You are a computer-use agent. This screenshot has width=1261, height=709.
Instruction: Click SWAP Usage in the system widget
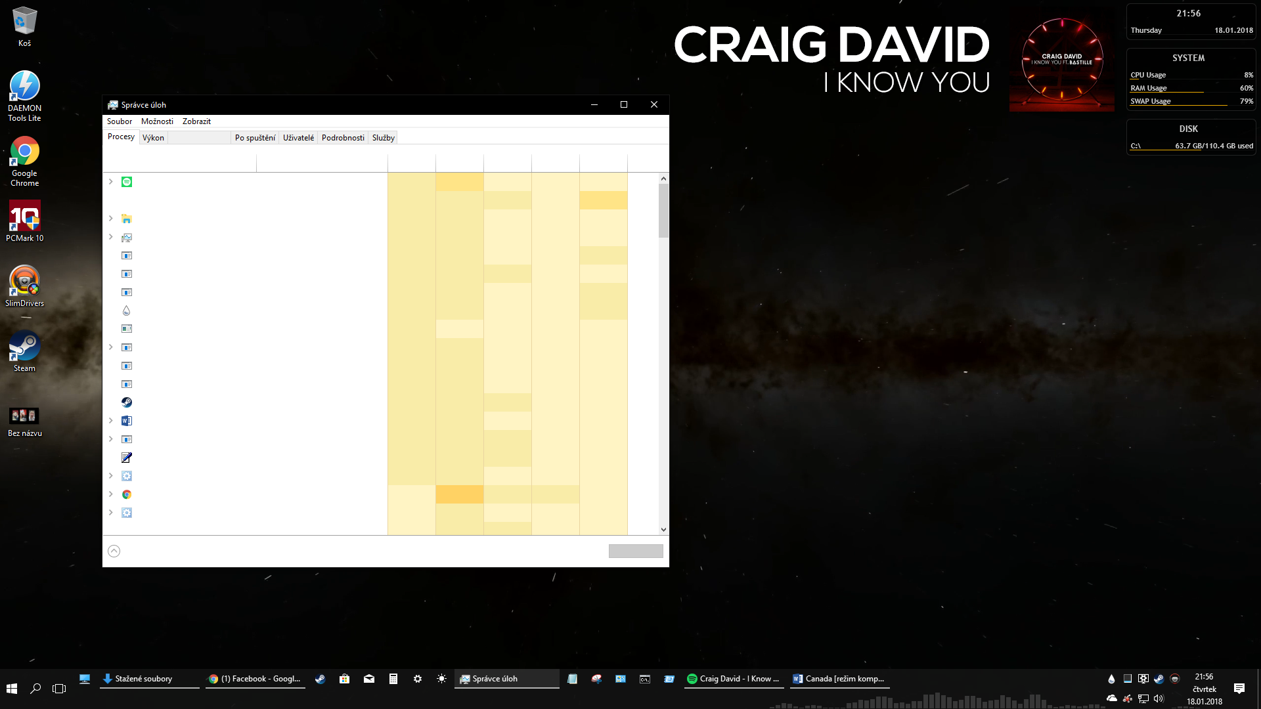1151,101
